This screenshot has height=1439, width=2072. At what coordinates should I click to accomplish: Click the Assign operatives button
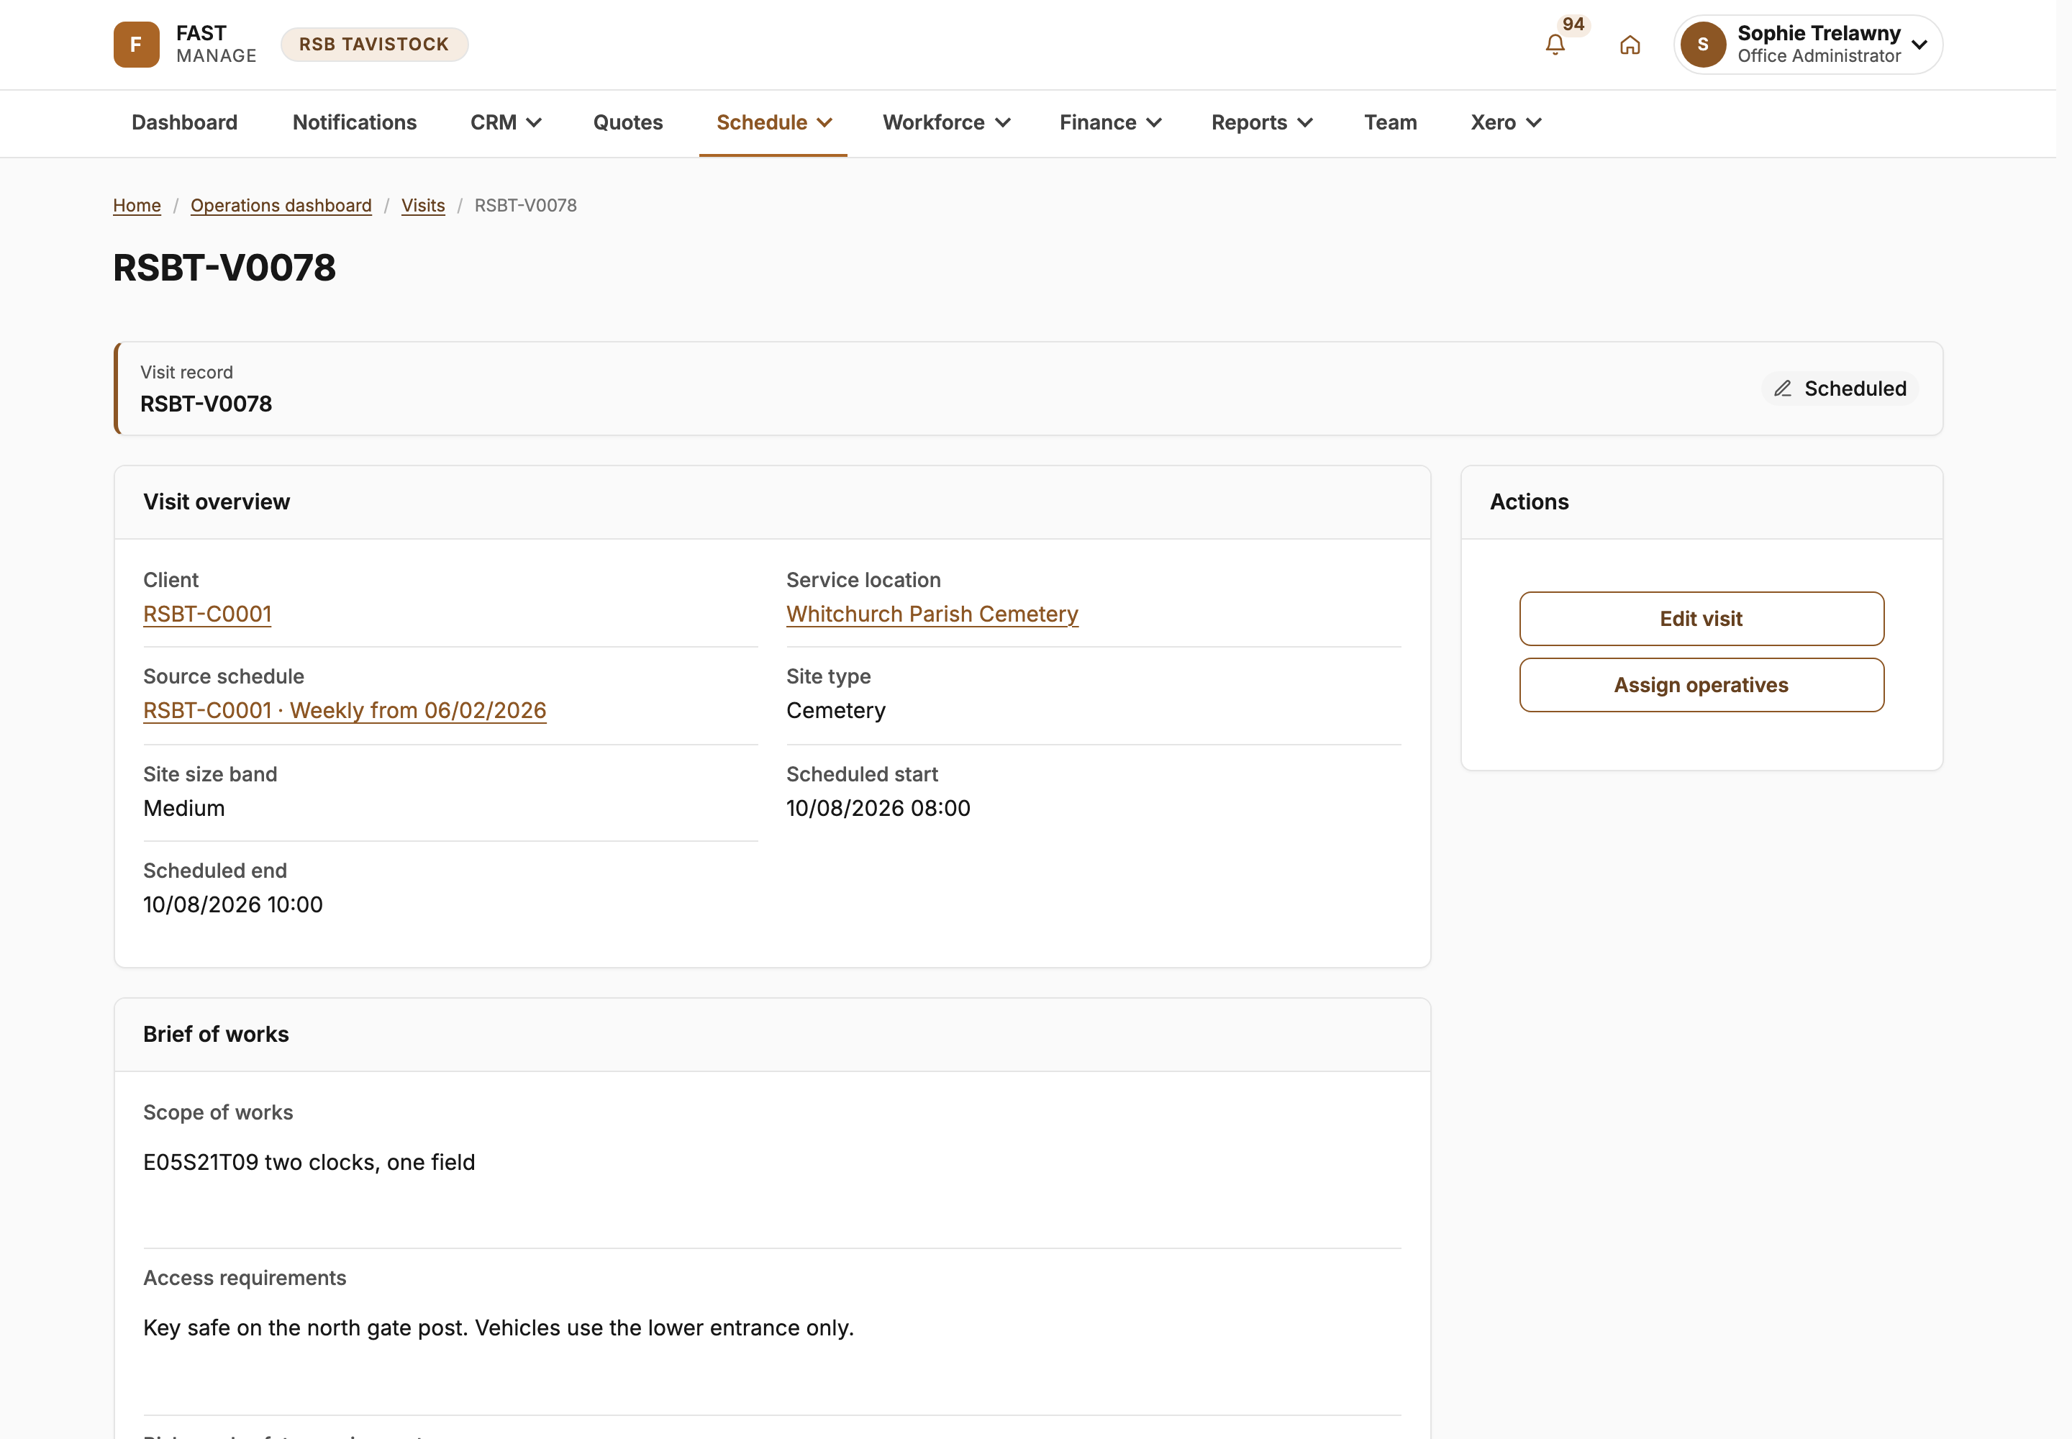click(1701, 685)
